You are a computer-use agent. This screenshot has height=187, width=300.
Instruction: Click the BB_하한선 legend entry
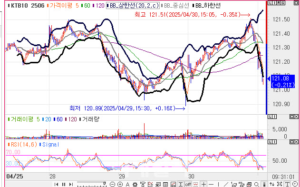[207, 6]
